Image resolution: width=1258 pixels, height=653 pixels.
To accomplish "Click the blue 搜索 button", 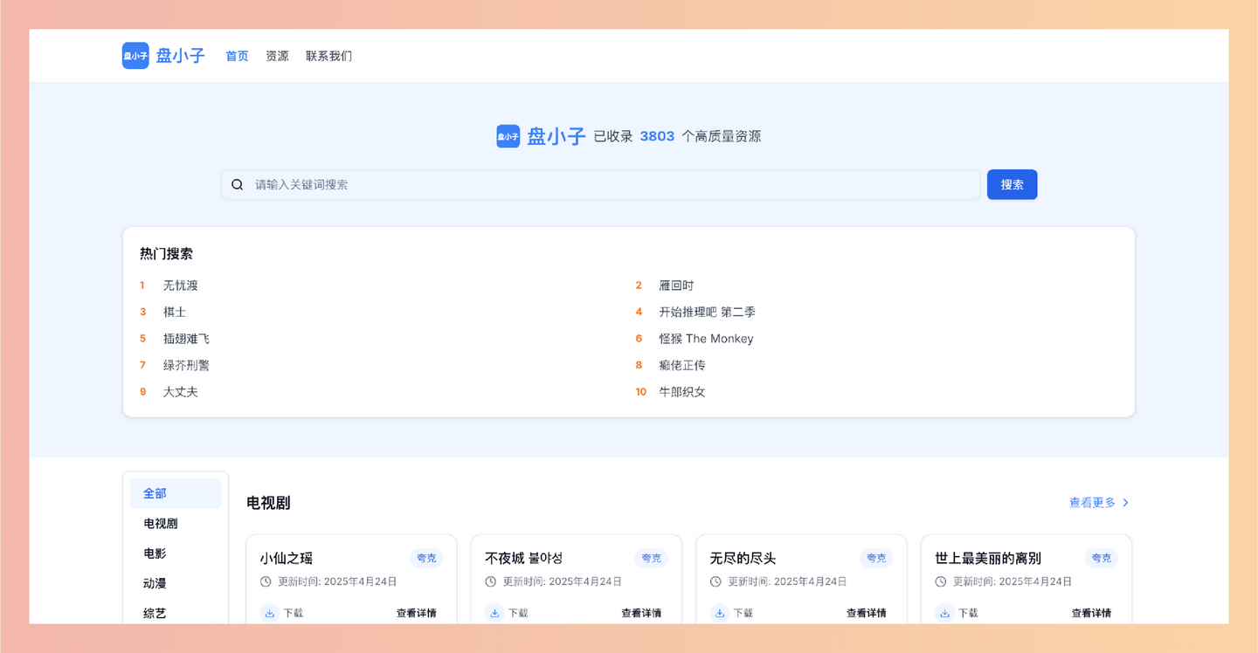I will (x=1013, y=185).
